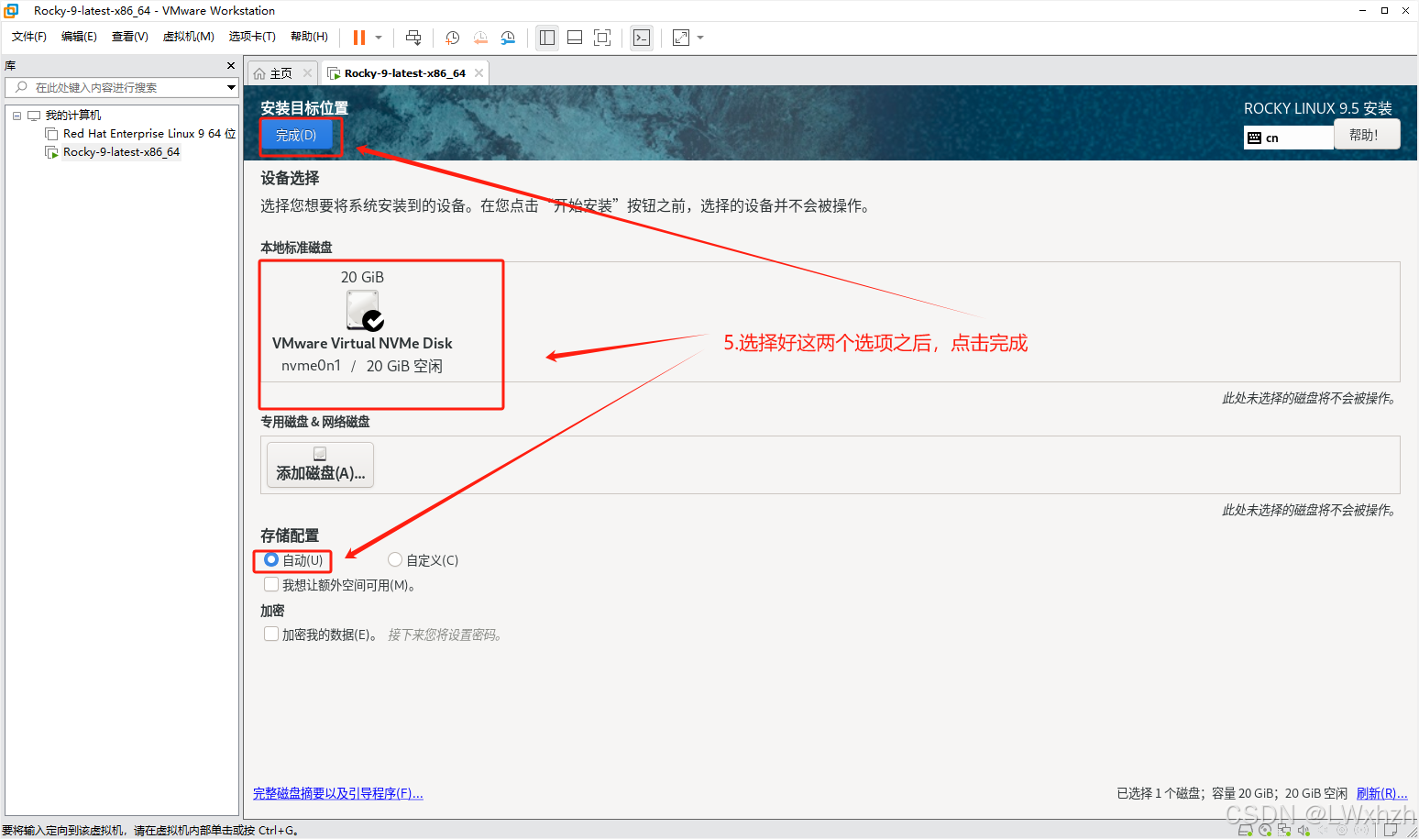Click the cn keyboard layout indicator

[1288, 138]
